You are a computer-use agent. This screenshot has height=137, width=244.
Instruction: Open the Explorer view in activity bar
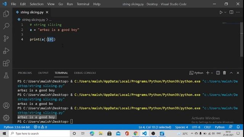click(6, 14)
